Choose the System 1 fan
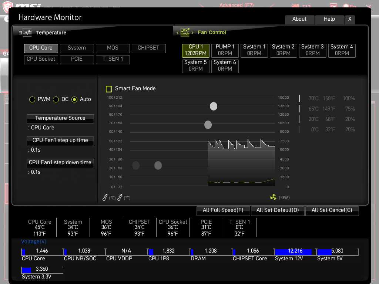The width and height of the screenshot is (379, 284). (x=254, y=50)
